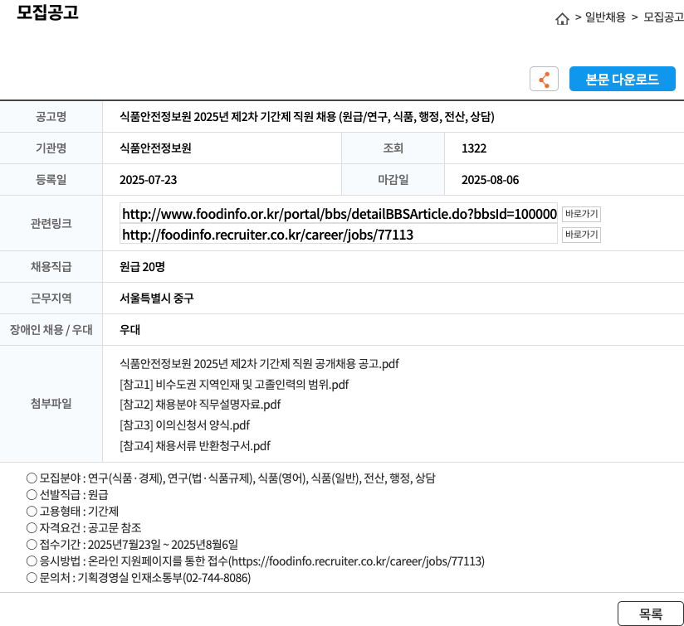
Task: Click 원급 20명 hiring rank value
Action: point(142,267)
